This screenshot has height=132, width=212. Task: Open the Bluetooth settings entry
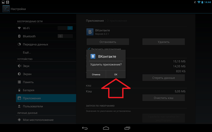pyautogui.click(x=46, y=36)
